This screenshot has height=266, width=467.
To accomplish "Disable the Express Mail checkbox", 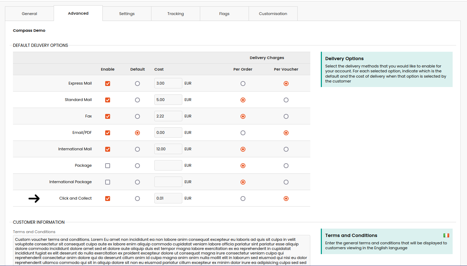I will (108, 84).
